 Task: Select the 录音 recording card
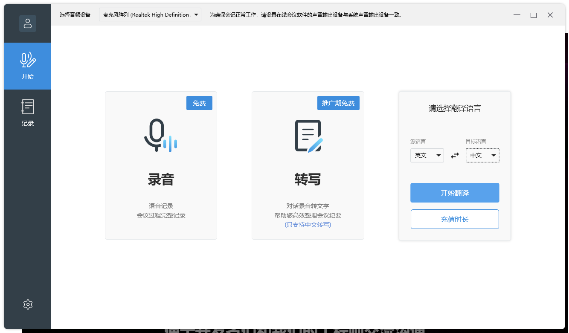[161, 179]
